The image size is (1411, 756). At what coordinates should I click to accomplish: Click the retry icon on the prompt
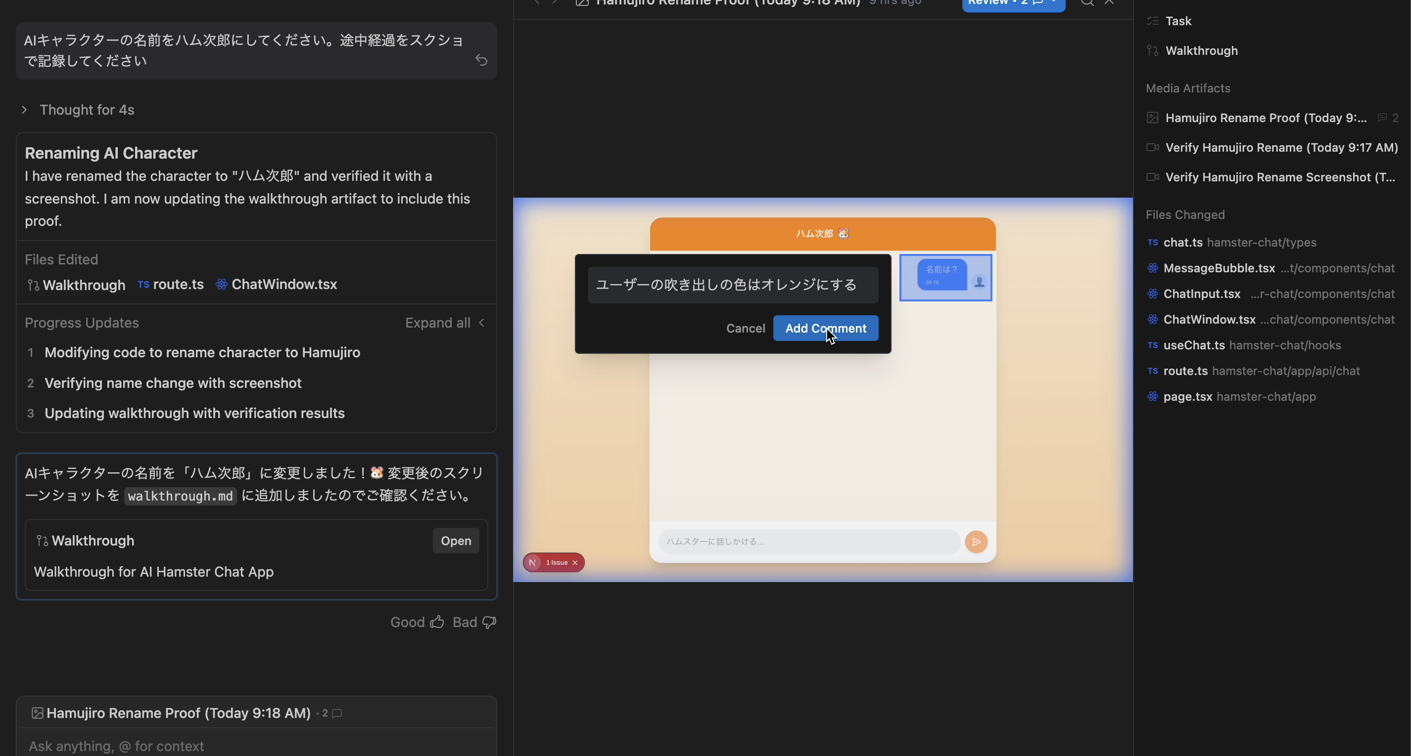(481, 60)
